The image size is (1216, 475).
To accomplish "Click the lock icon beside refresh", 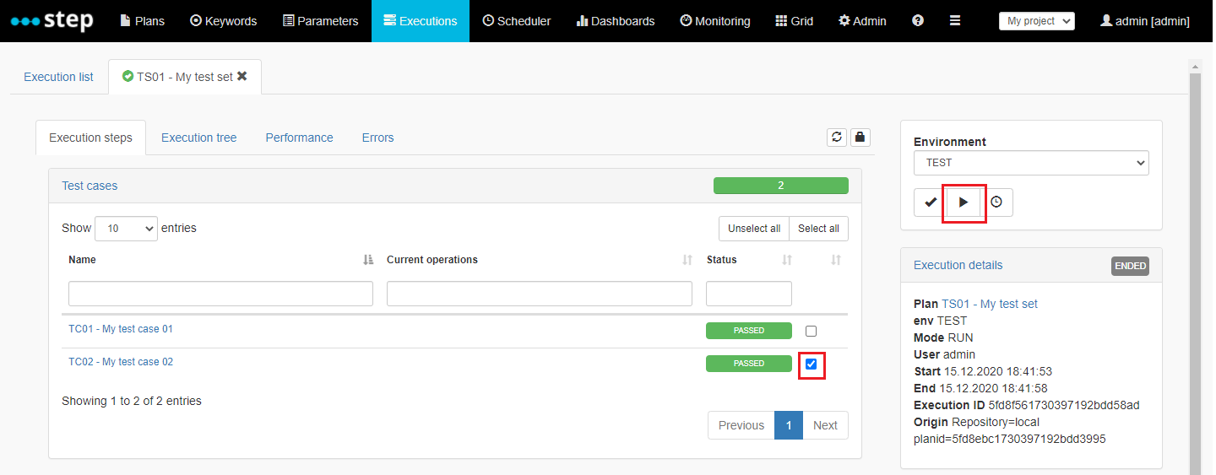I will (860, 137).
